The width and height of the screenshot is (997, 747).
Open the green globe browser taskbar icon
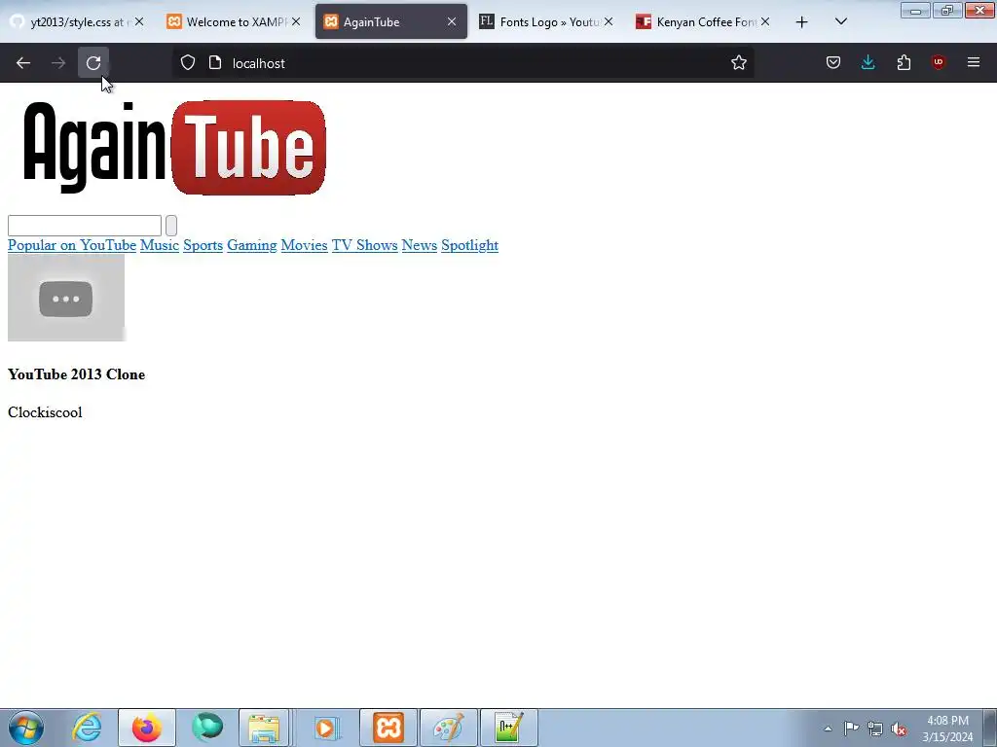point(207,728)
